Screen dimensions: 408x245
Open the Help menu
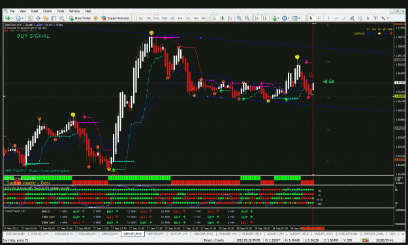coord(88,11)
